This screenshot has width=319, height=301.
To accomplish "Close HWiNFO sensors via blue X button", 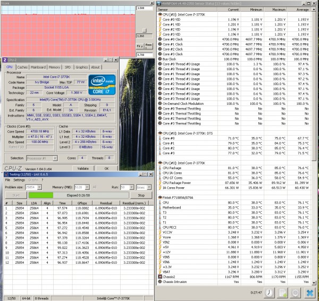I will pyautogui.click(x=310, y=293).
